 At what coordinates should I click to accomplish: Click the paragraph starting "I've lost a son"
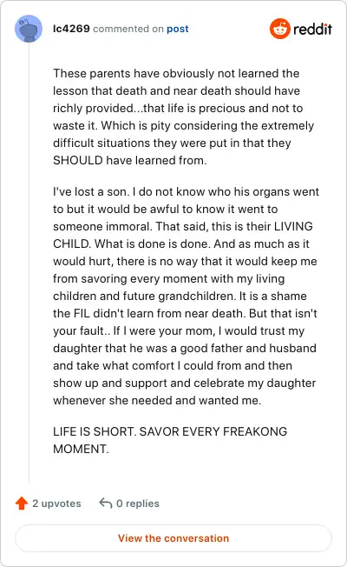coord(187,296)
